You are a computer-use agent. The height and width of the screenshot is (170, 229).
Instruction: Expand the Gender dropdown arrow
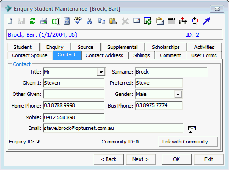tap(178, 94)
